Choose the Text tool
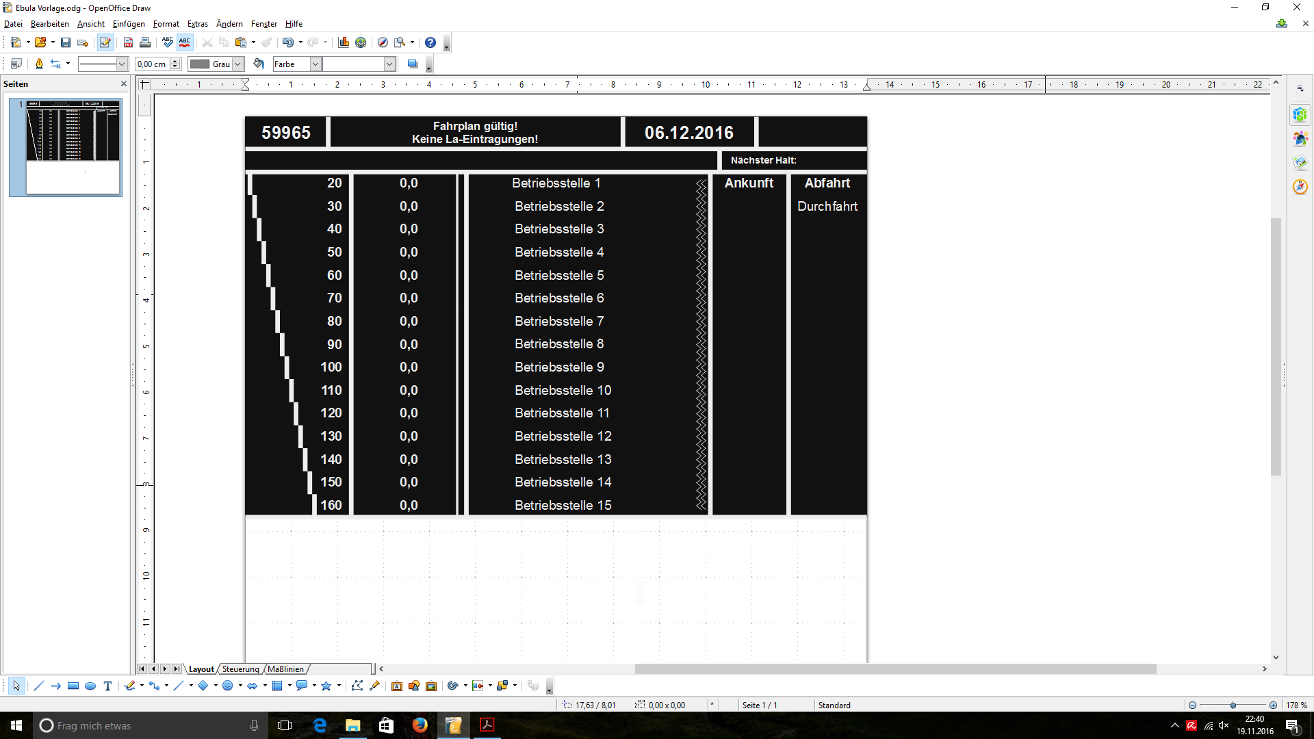The height and width of the screenshot is (739, 1314). pos(107,686)
